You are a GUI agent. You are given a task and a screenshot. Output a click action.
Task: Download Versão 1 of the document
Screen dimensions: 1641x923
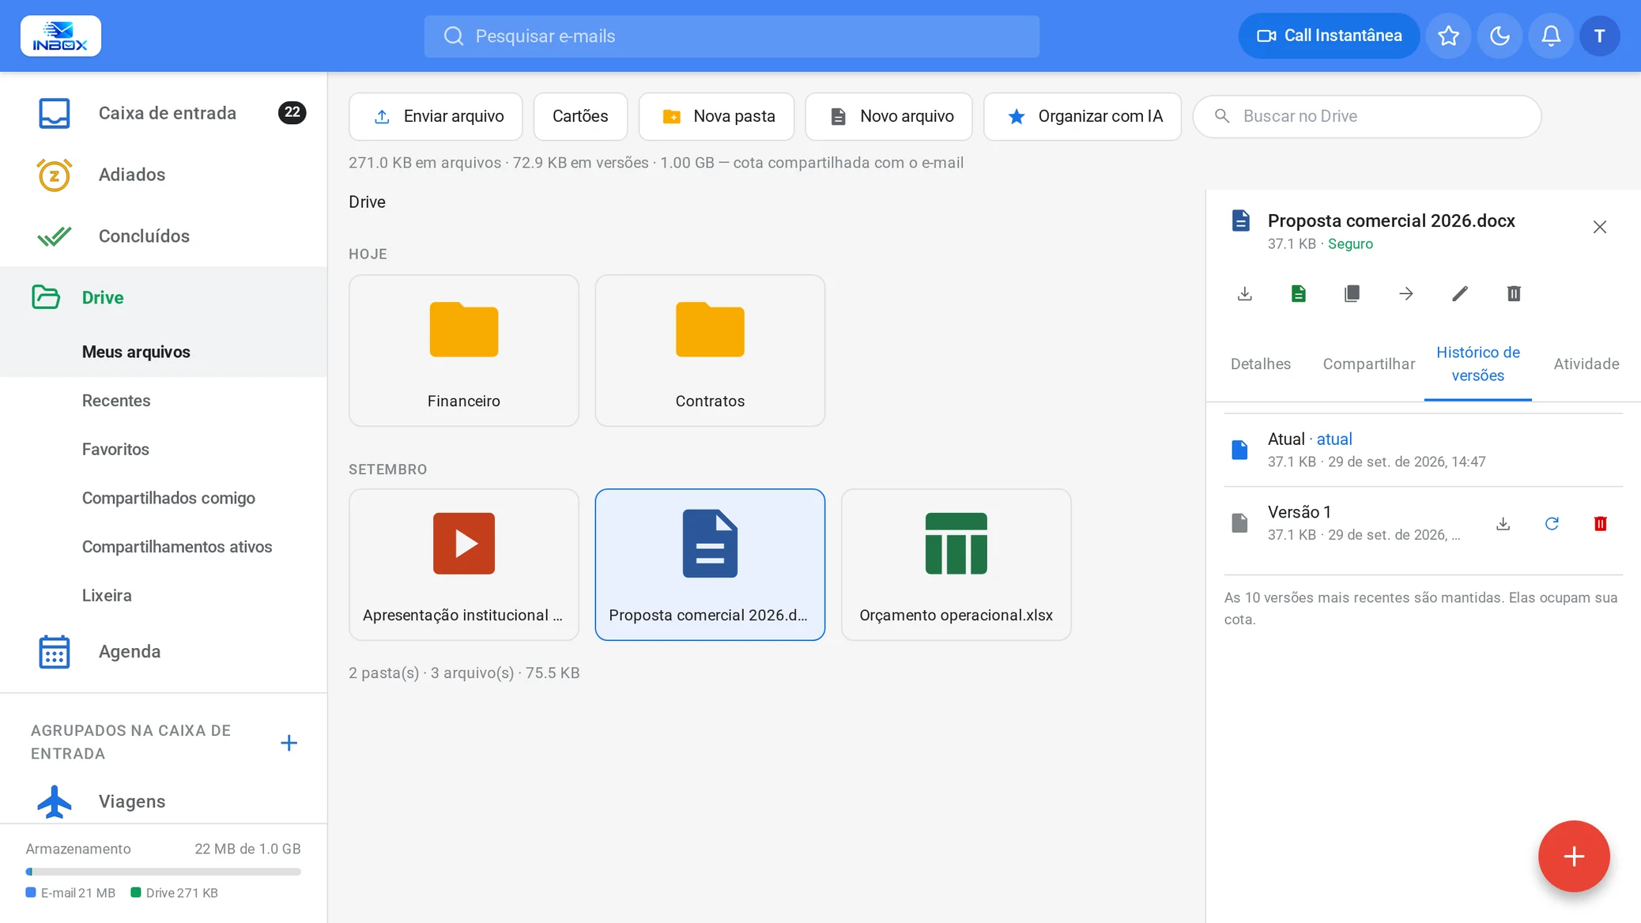coord(1503,524)
